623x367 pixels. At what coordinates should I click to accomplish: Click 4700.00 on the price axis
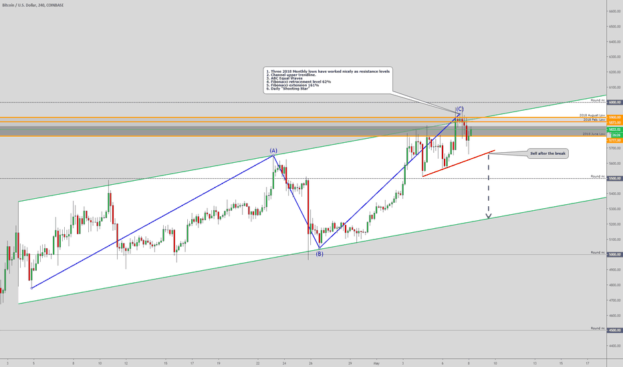[x=615, y=300]
